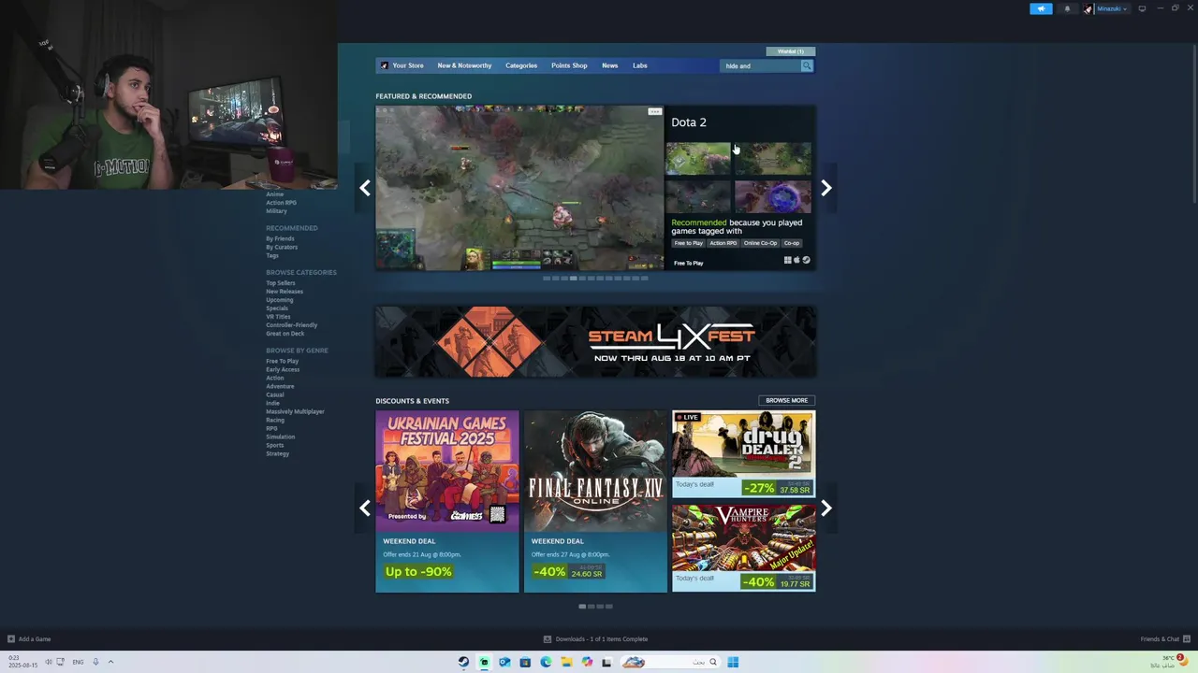Open the Points Shop tab
The image size is (1198, 673).
pos(569,65)
